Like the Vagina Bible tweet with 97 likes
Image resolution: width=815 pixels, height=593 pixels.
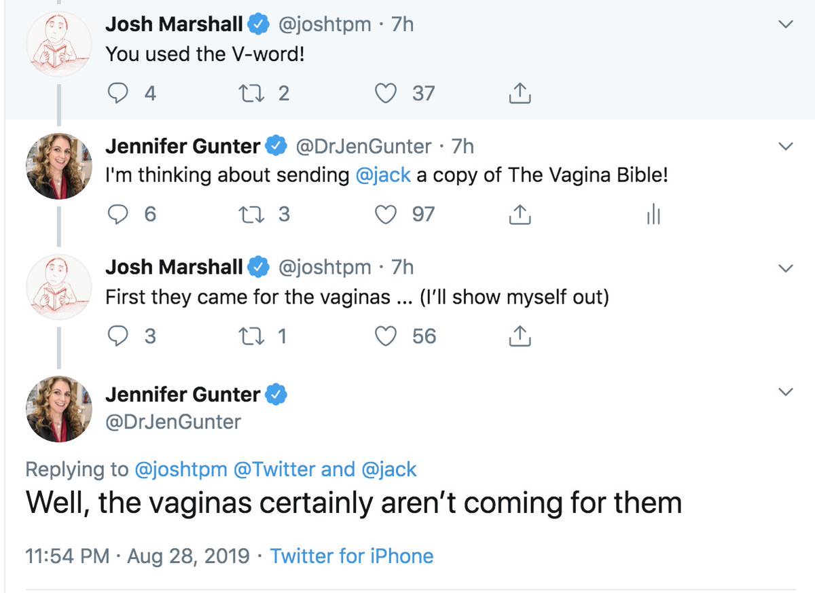point(386,215)
